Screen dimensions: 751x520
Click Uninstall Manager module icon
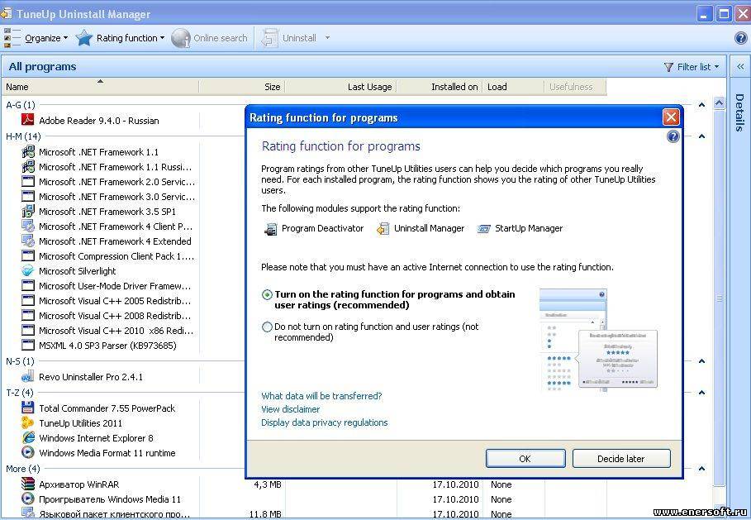[x=383, y=229]
